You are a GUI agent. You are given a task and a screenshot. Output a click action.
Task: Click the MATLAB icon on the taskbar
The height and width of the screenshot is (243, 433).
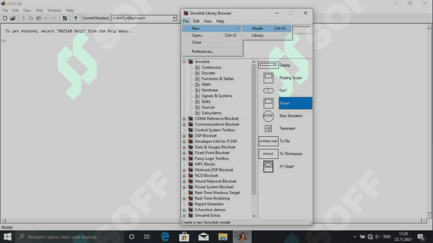242,237
